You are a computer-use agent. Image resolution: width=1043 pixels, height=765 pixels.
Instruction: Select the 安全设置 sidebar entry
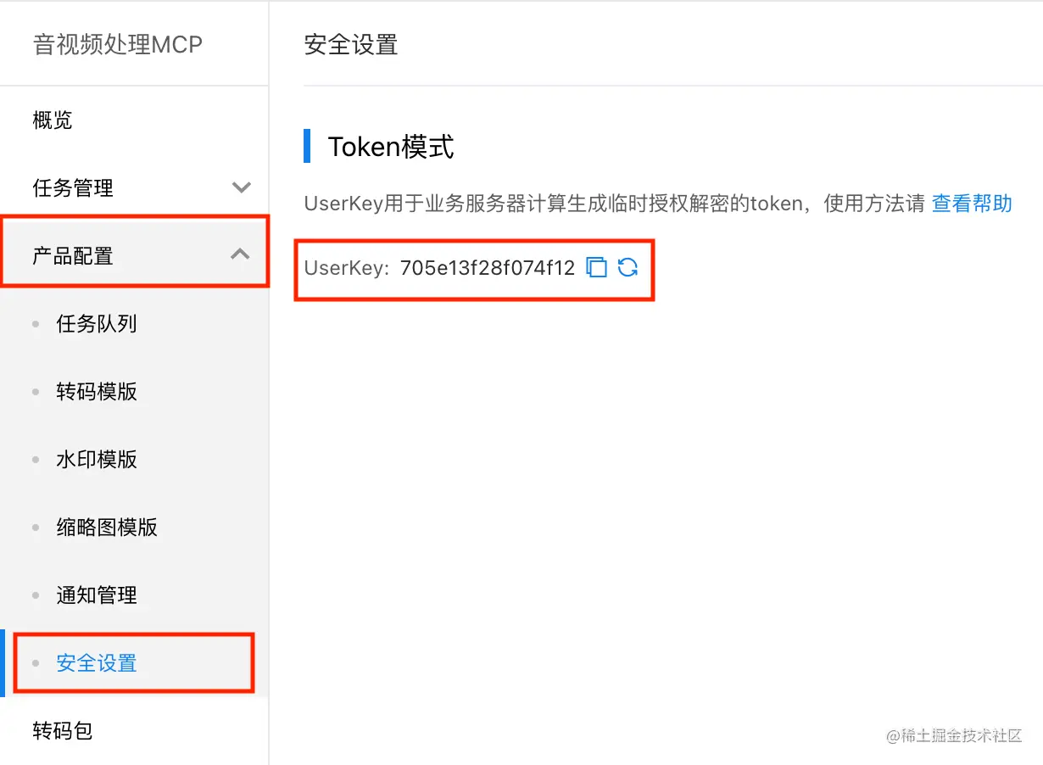coord(94,662)
